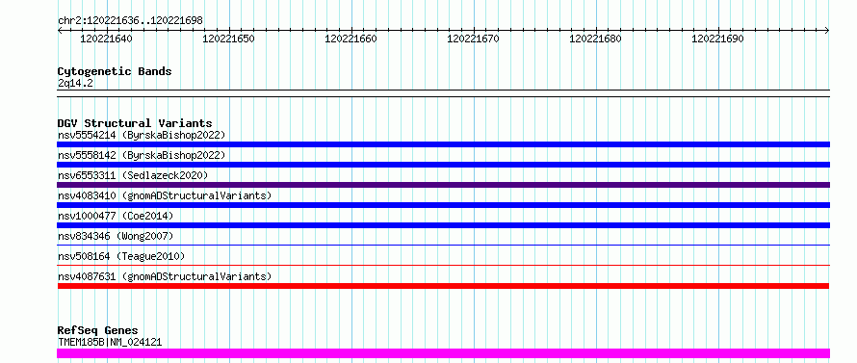
Task: Open variant nsv5558142 (ByrskaBishop2022) label
Action: (141, 155)
